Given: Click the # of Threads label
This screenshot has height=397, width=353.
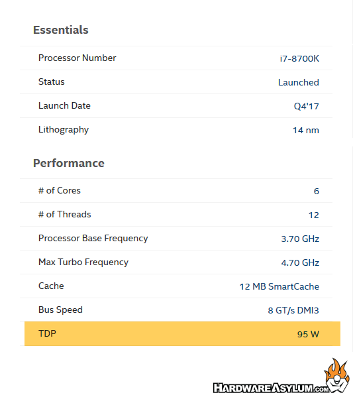Looking at the screenshot, I should pos(64,214).
